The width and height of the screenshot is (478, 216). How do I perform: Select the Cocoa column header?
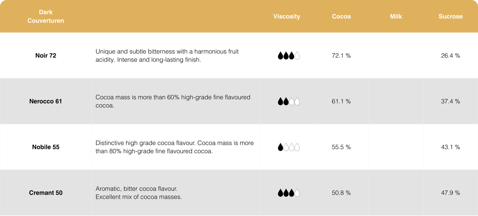[x=341, y=16]
